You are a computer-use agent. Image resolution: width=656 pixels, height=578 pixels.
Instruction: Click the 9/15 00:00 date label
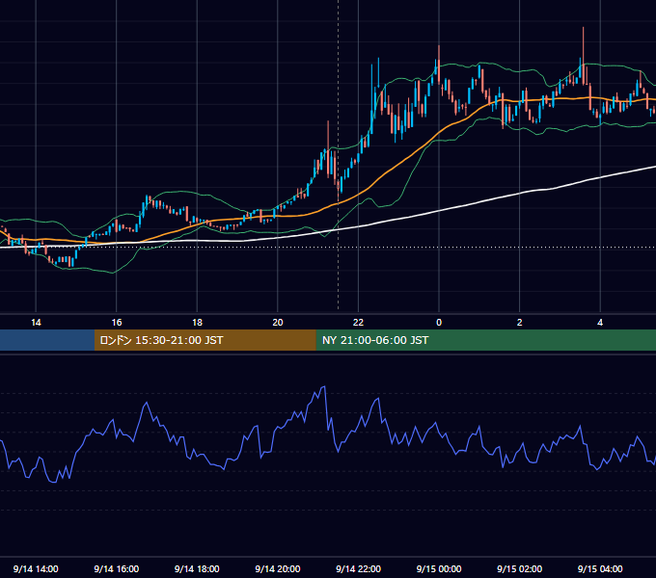click(x=439, y=568)
